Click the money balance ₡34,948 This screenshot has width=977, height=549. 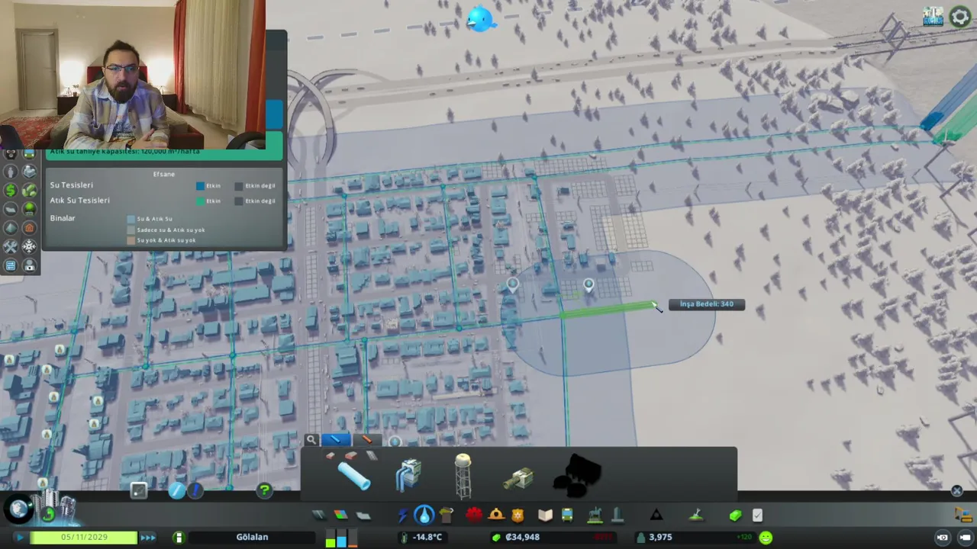522,538
